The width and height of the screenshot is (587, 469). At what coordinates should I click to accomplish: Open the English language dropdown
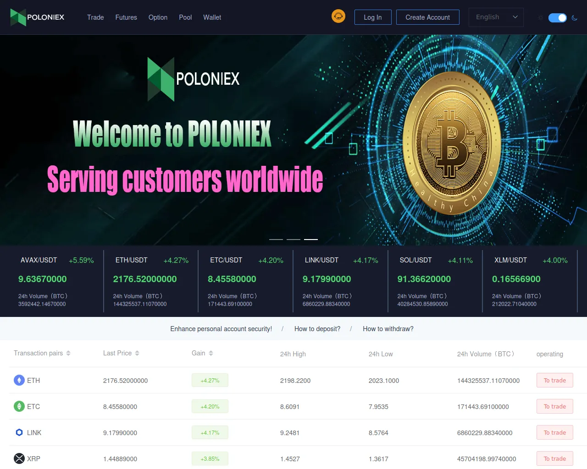[x=496, y=17]
